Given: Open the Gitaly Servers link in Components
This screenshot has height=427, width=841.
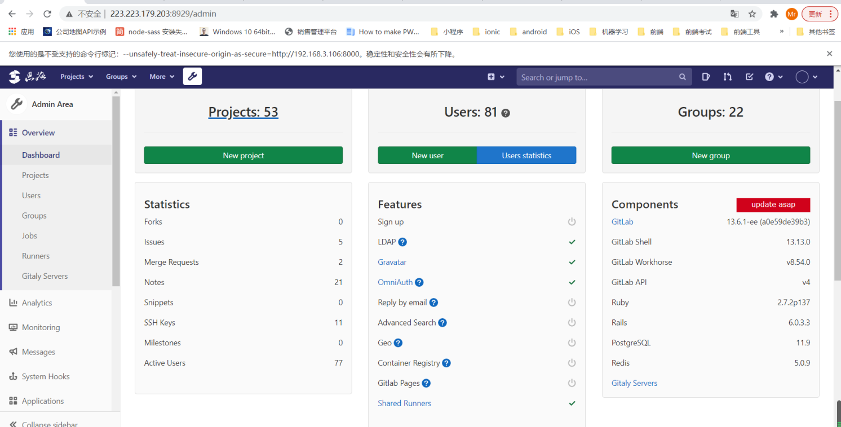Looking at the screenshot, I should coord(634,383).
